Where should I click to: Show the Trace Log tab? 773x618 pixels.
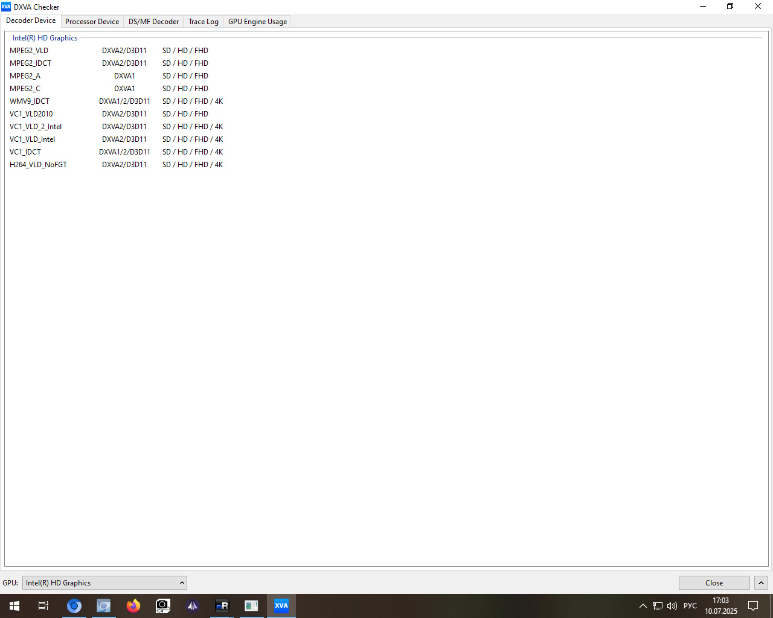point(204,22)
